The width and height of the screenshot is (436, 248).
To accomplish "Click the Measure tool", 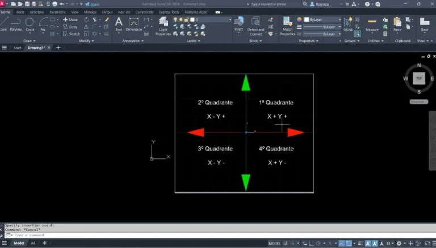I will click(372, 24).
